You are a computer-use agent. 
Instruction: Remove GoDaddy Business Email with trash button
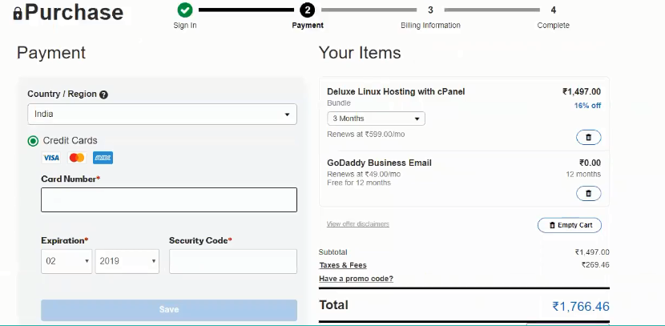[588, 193]
